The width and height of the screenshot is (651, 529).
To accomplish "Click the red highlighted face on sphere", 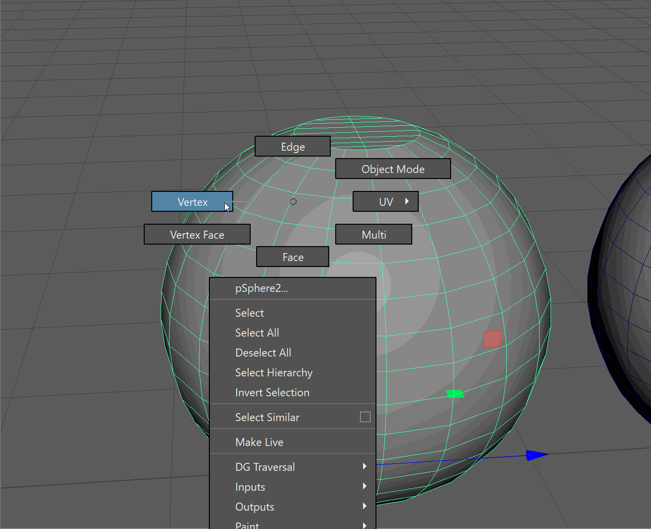I will point(492,339).
